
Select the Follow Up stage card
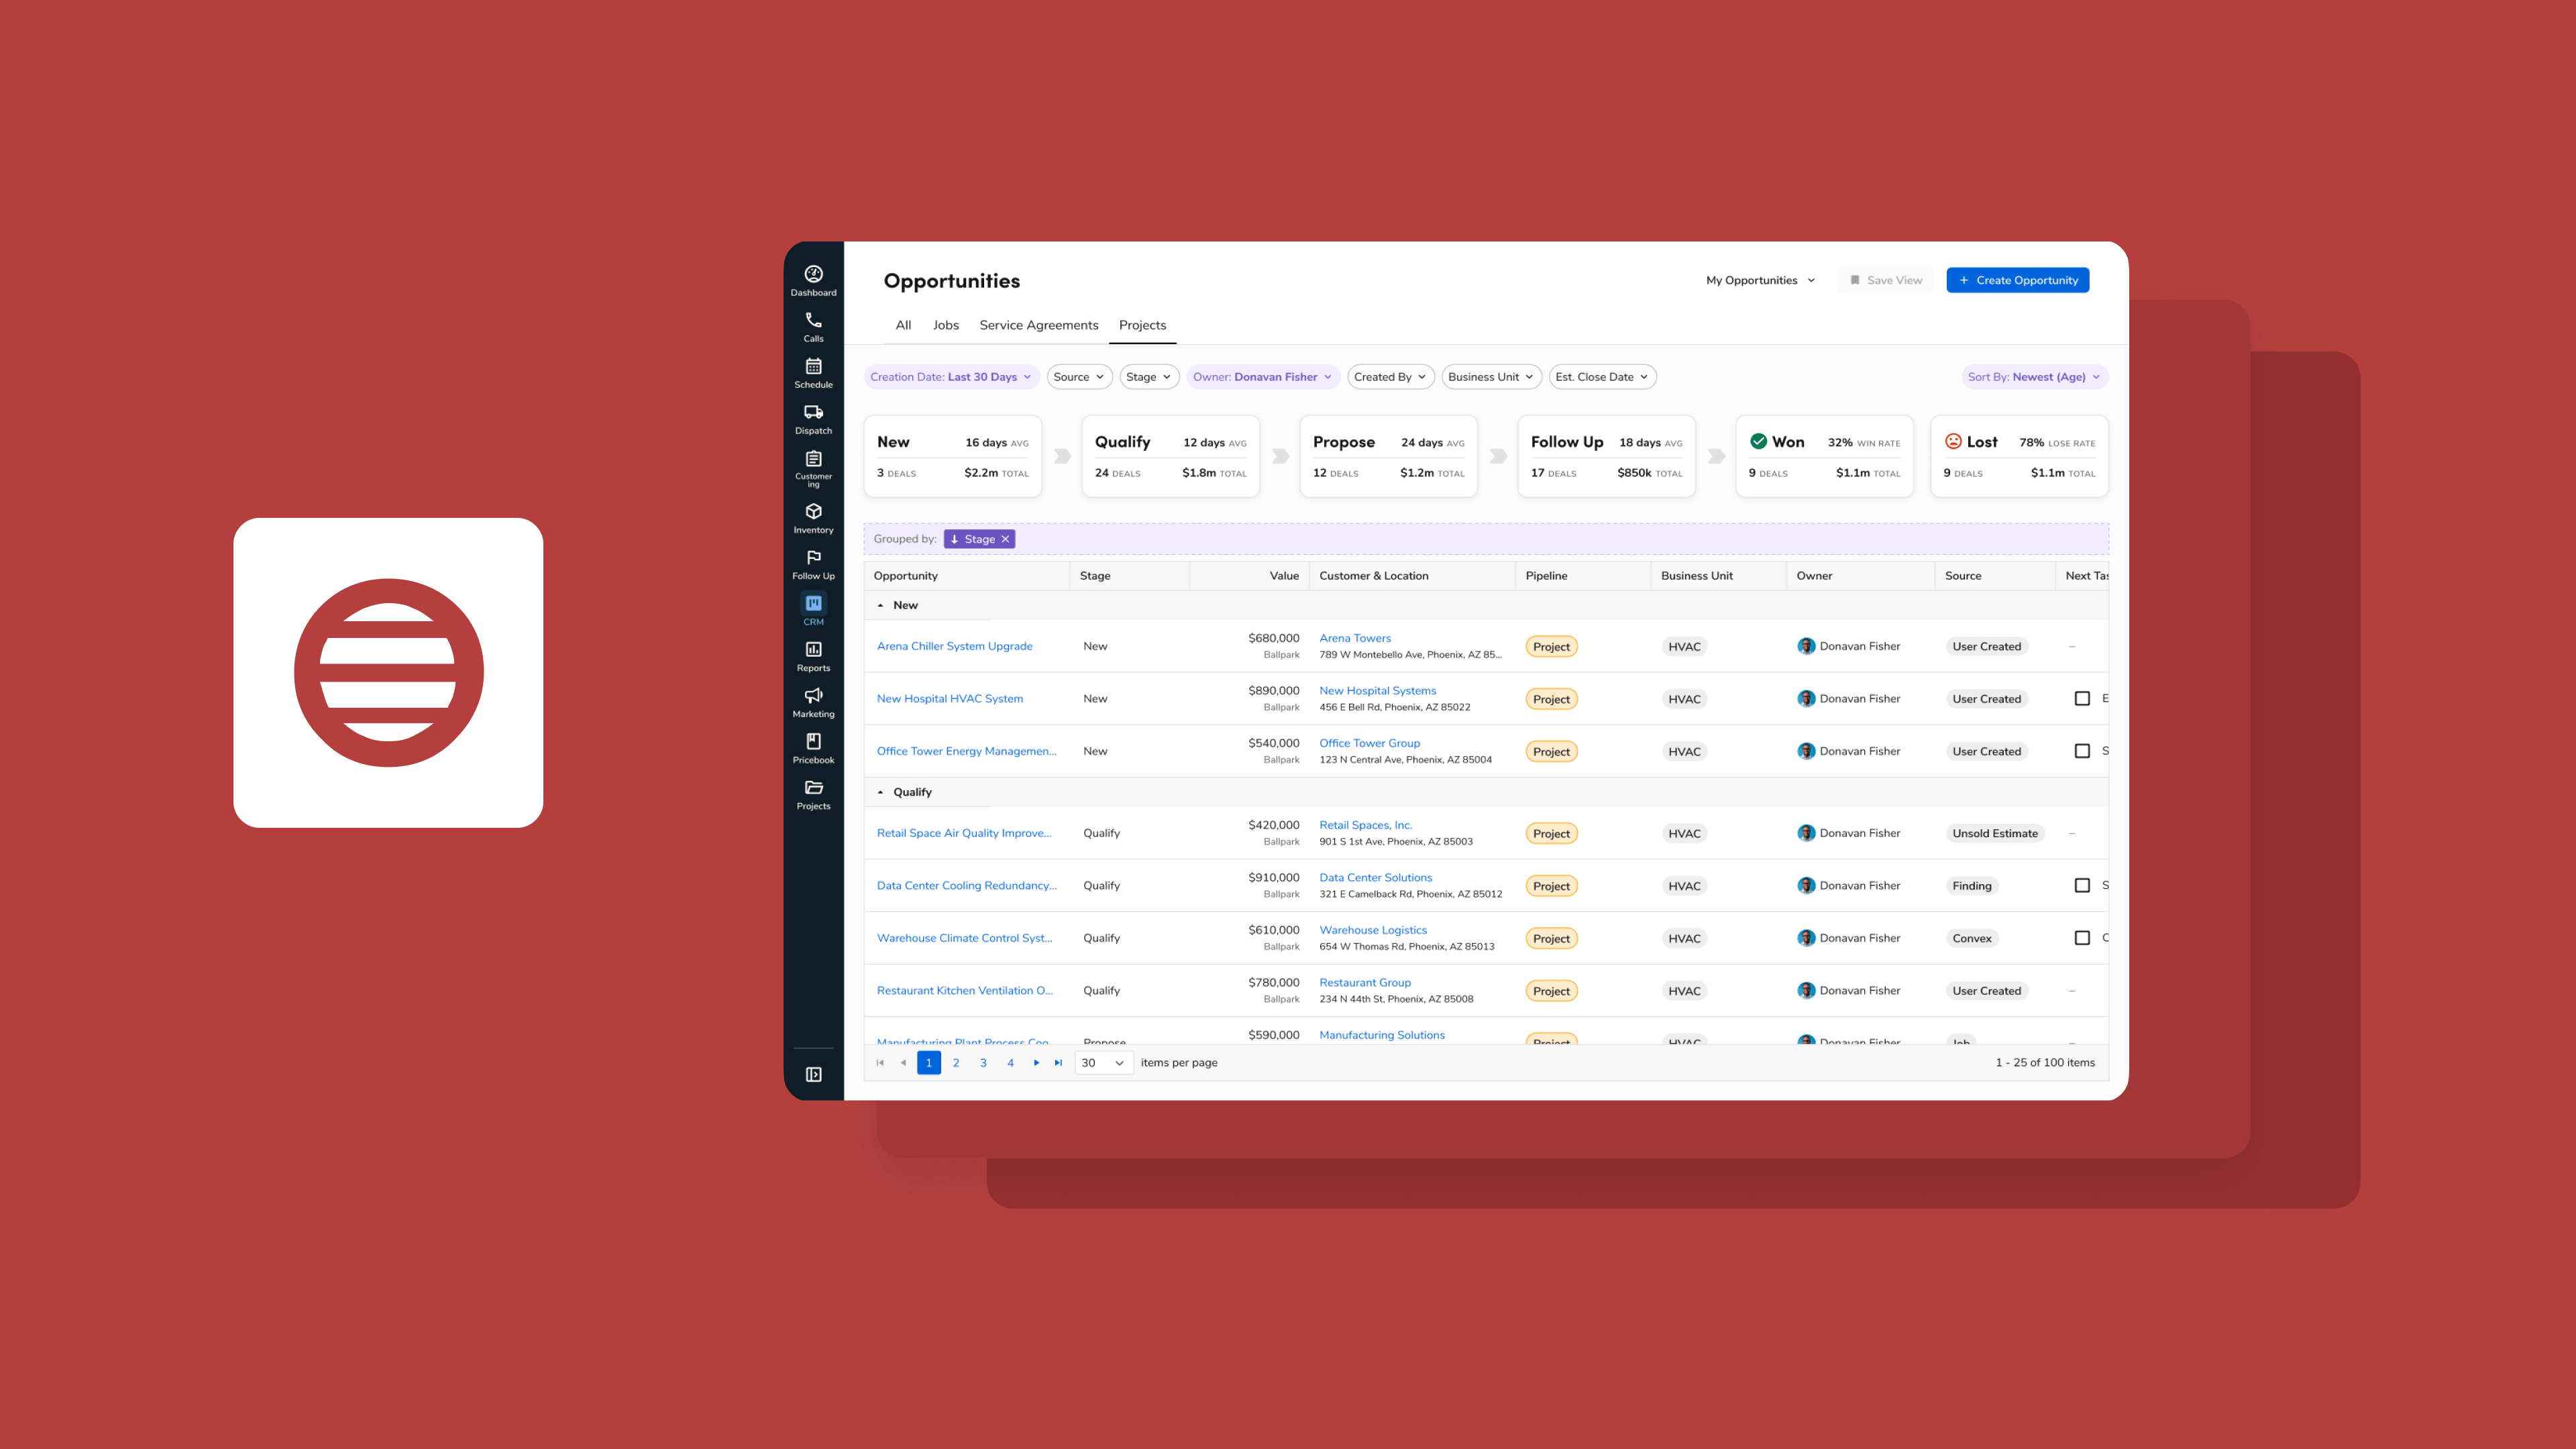(x=1606, y=456)
